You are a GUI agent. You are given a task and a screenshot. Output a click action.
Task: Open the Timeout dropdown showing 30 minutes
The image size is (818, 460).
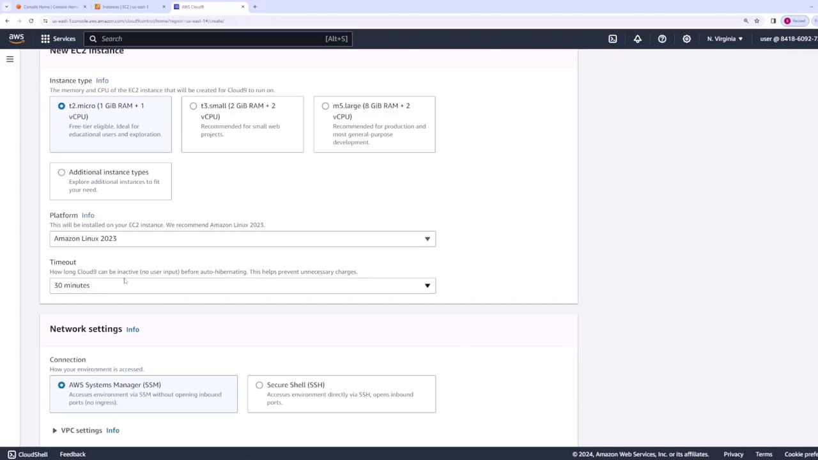point(243,285)
